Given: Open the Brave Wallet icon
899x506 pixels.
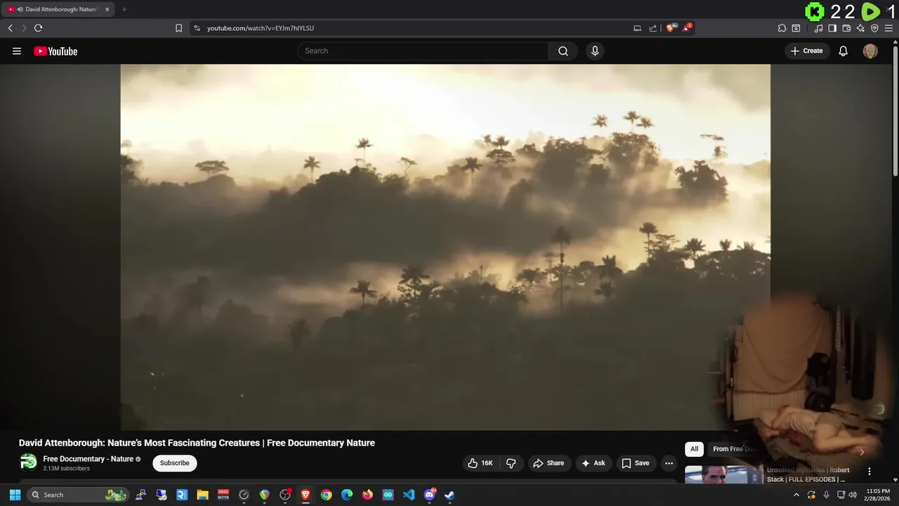Looking at the screenshot, I should coord(846,28).
